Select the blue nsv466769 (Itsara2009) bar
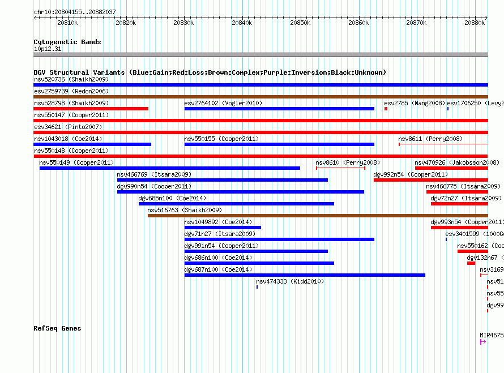Screen dimensions: 504x373 [x=223, y=180]
